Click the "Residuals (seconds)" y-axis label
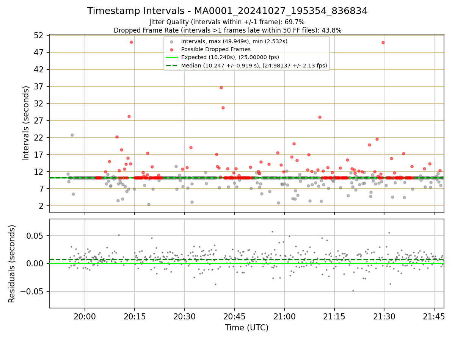 [12, 264]
